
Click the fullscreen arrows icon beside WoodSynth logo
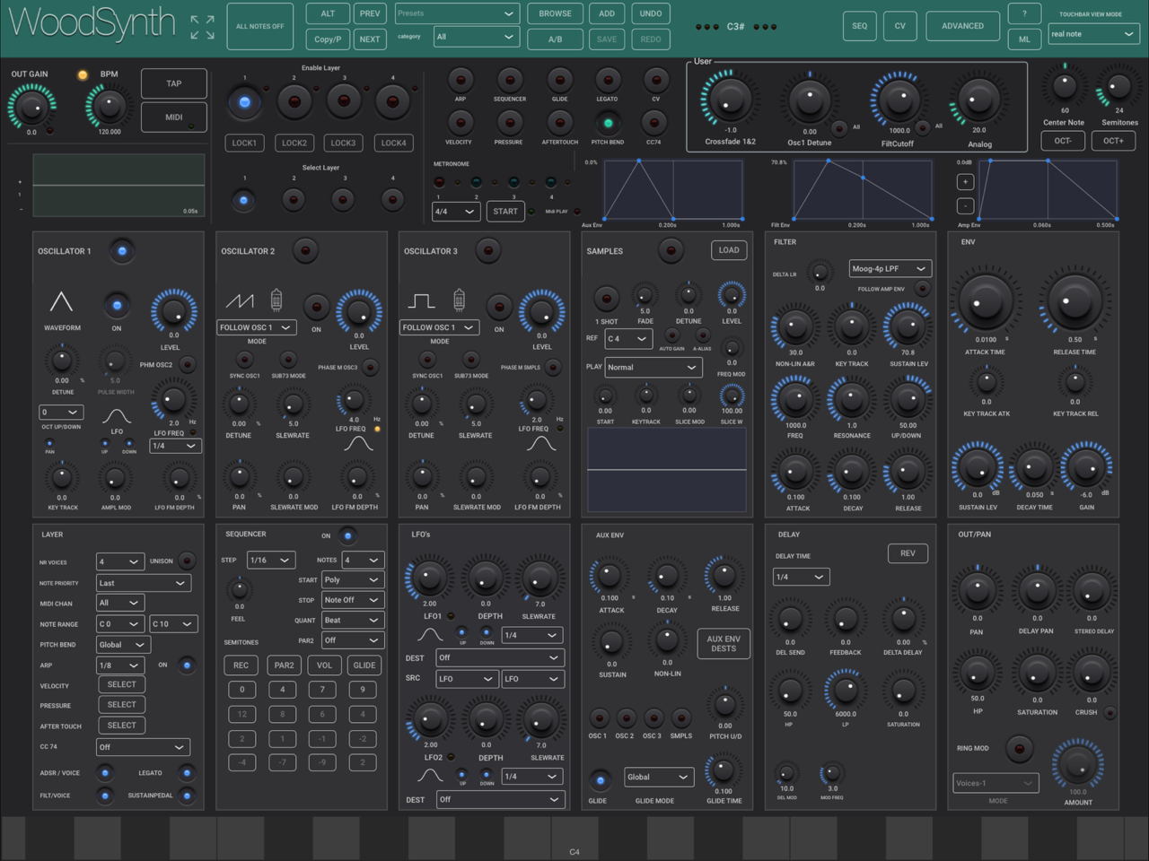[x=202, y=27]
